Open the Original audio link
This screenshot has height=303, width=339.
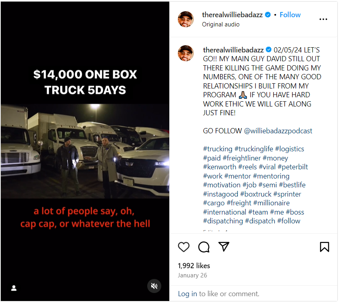point(221,24)
